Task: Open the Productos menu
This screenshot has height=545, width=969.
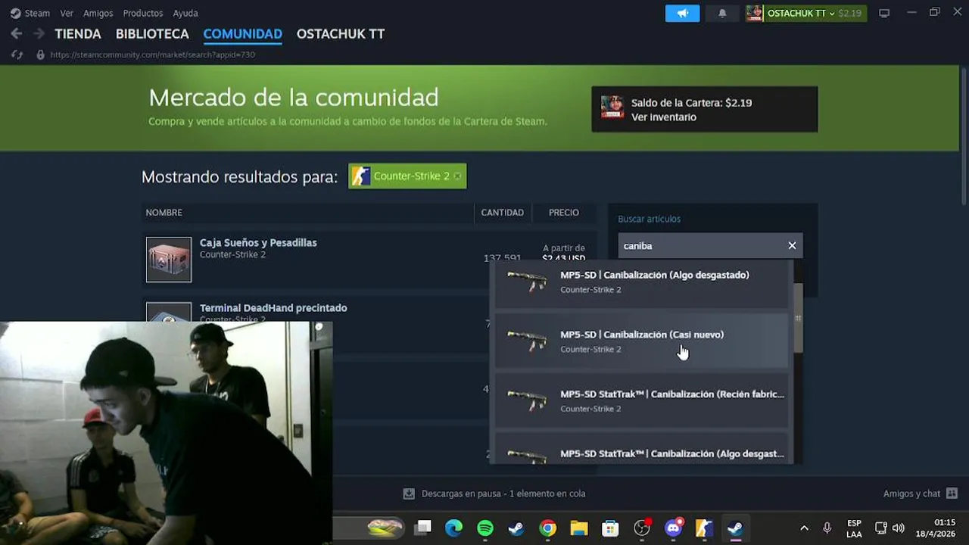Action: (x=143, y=13)
